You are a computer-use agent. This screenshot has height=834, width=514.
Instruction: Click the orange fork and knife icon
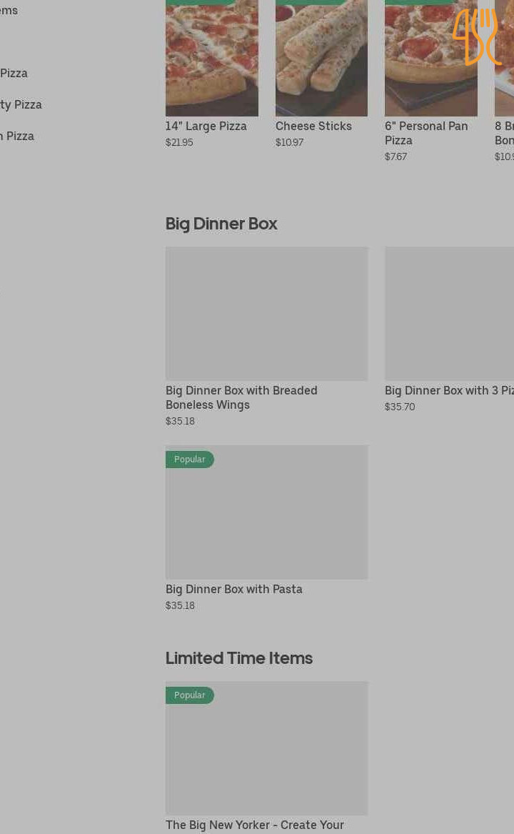point(477,36)
